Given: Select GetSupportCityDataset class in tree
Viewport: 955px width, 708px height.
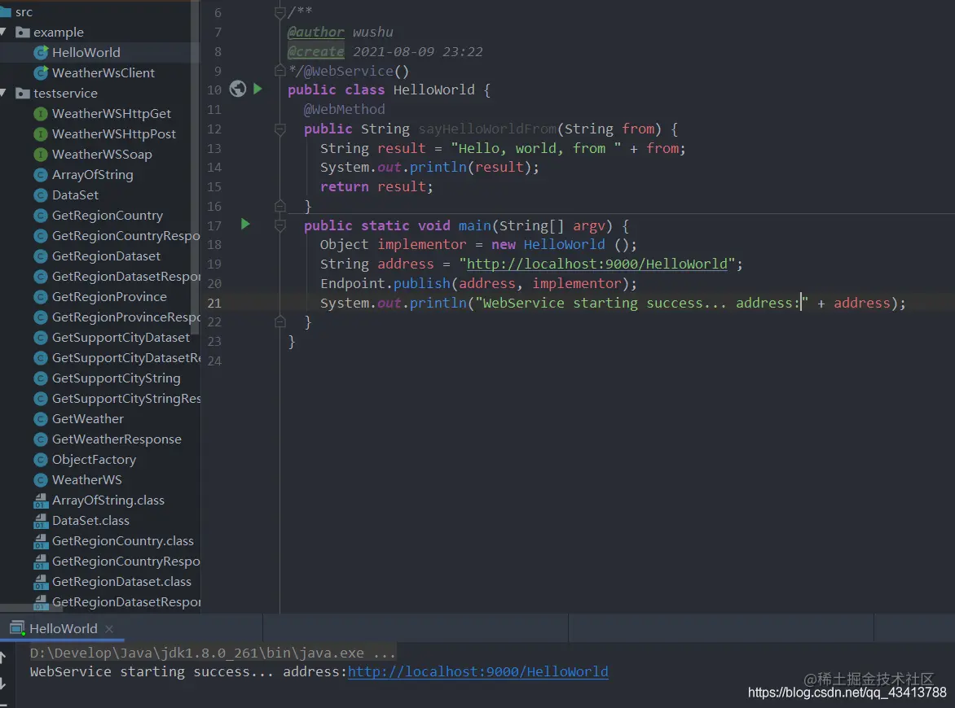Looking at the screenshot, I should click(121, 338).
